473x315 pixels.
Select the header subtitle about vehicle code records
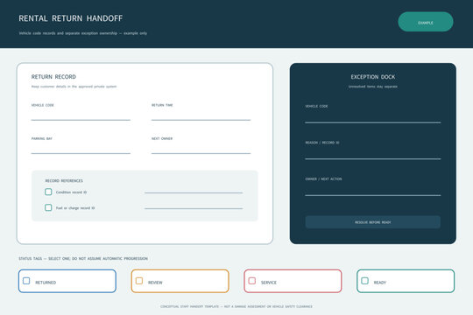click(83, 33)
